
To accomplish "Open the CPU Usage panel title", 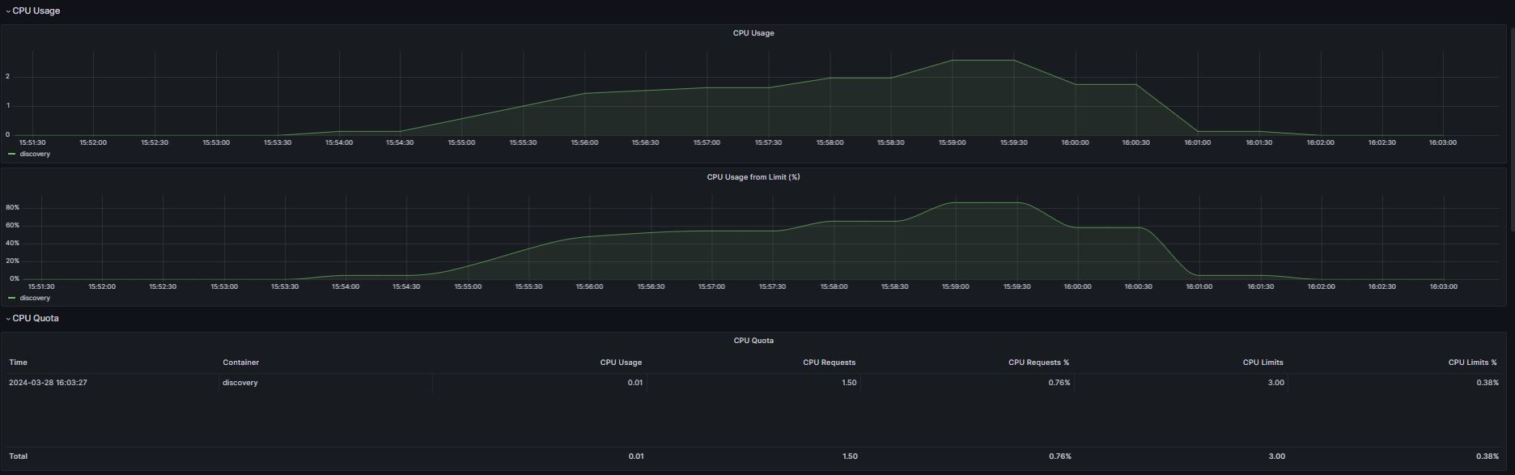I will tap(753, 33).
